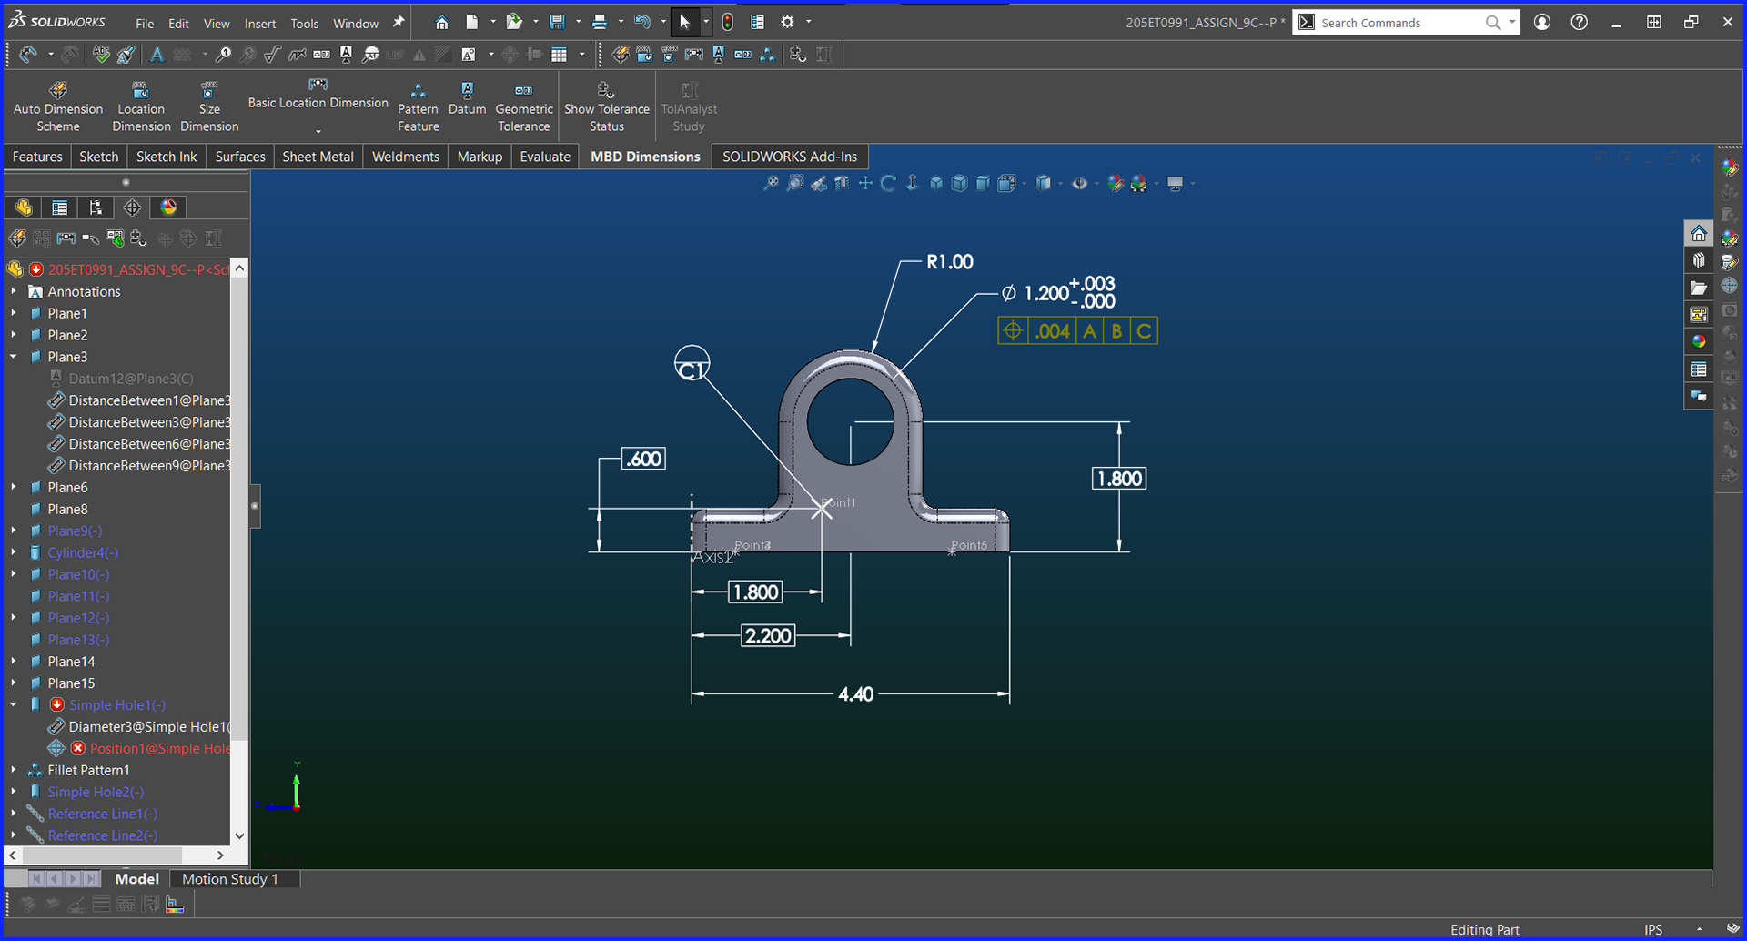Open the PropertyManager tab
The height and width of the screenshot is (941, 1747).
coord(60,207)
